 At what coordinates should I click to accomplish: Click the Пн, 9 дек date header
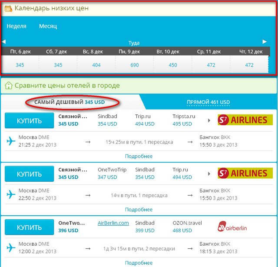click(129, 52)
